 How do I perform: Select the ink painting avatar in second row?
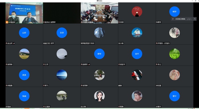click(x=174, y=33)
